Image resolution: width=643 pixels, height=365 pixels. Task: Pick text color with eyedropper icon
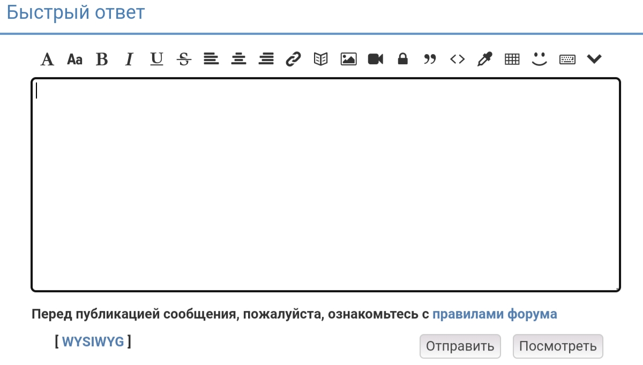pos(484,59)
